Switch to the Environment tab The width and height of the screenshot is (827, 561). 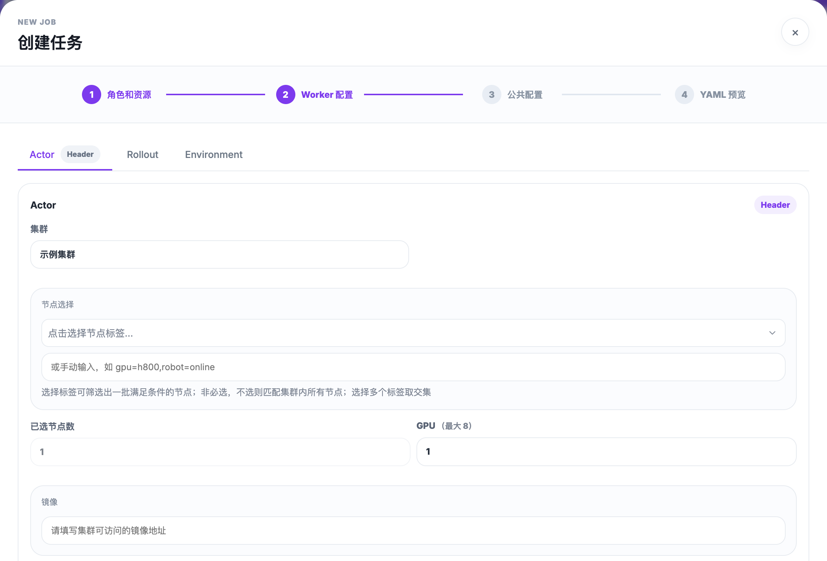214,154
